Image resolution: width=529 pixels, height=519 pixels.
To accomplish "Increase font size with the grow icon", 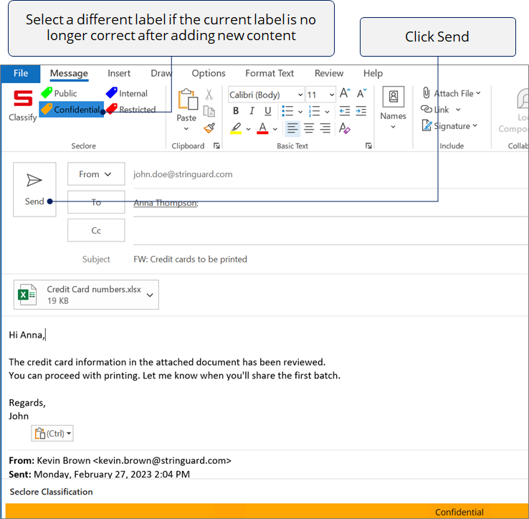I will click(x=345, y=94).
